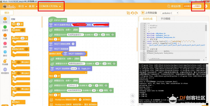Screen dimensions: 210x106
Task: Collapse code fold arrow at line 11
Action: pyautogui.click(x=146, y=43)
